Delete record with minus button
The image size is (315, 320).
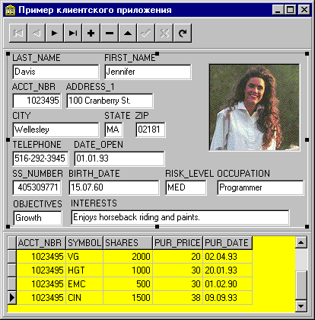click(x=110, y=33)
